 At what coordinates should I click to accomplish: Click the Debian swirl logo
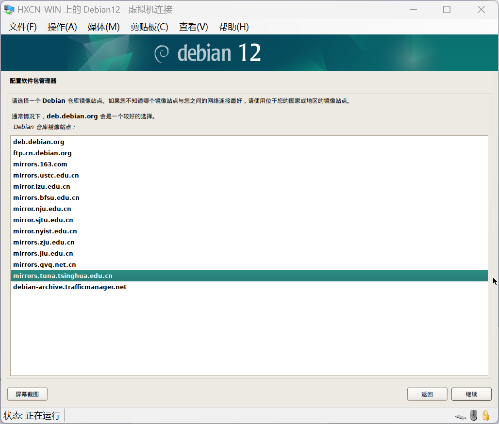tap(162, 53)
